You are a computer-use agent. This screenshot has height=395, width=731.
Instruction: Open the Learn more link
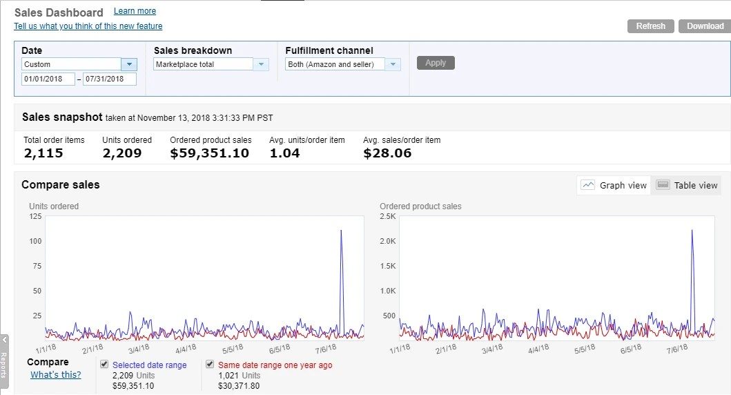pyautogui.click(x=135, y=11)
